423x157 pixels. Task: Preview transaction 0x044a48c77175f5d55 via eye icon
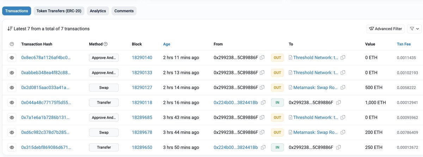12,103
